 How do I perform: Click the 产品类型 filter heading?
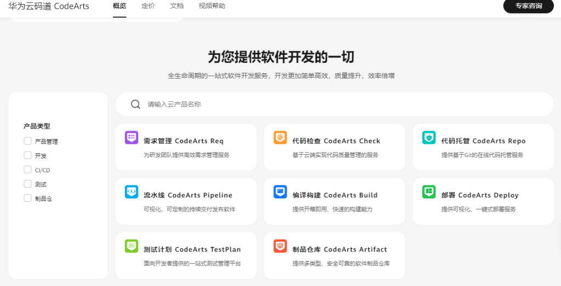click(x=37, y=126)
